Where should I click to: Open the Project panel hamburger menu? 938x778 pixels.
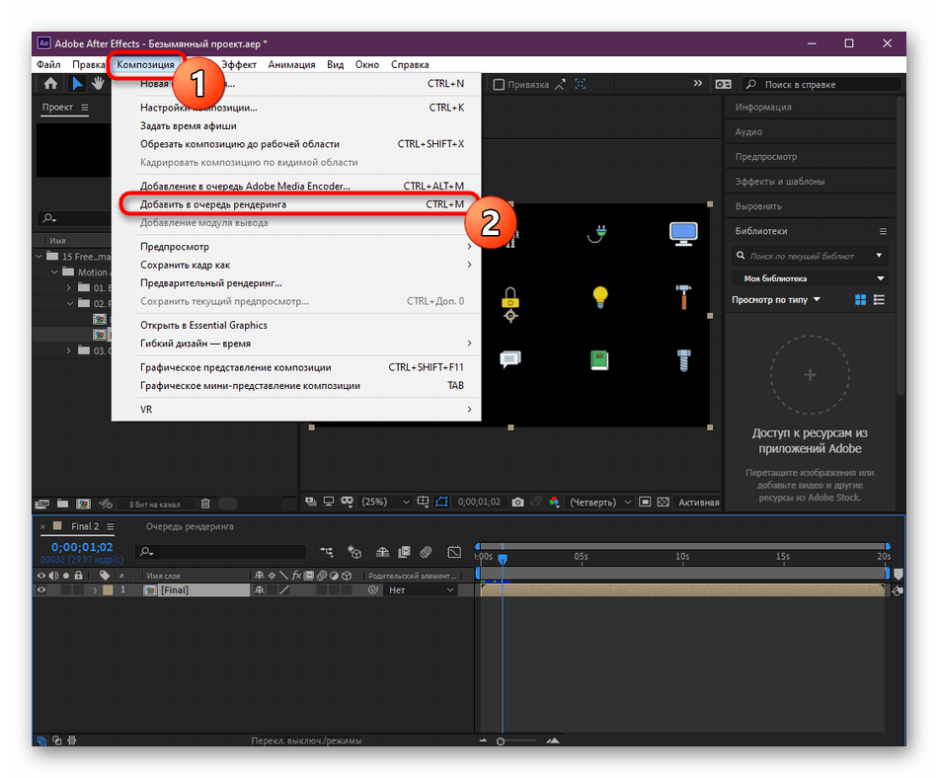pyautogui.click(x=84, y=108)
